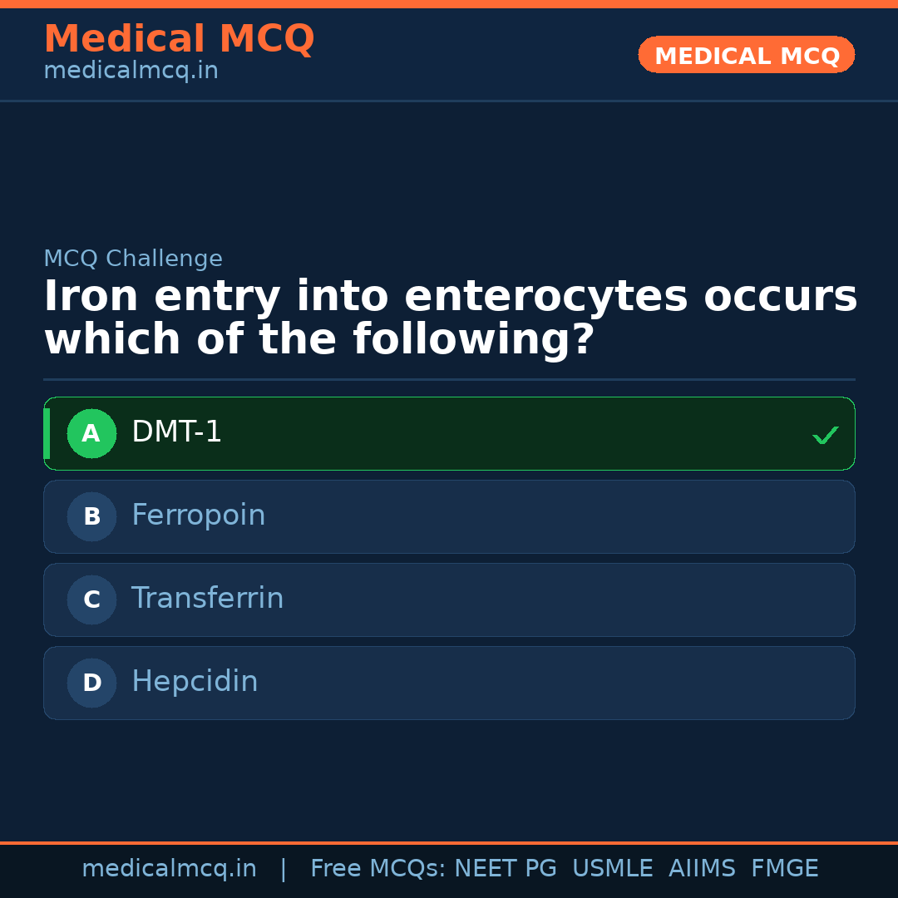This screenshot has height=898, width=898.
Task: Click FMGE in the footer
Action: (784, 869)
